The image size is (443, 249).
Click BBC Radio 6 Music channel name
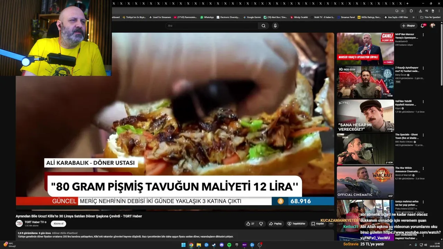(404, 142)
